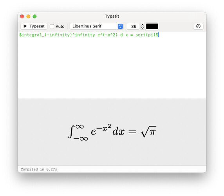Open the black text color swatch
Viewport: 224px width, 196px height.
click(152, 26)
